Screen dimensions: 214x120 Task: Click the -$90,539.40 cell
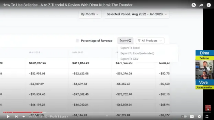coord(37,94)
